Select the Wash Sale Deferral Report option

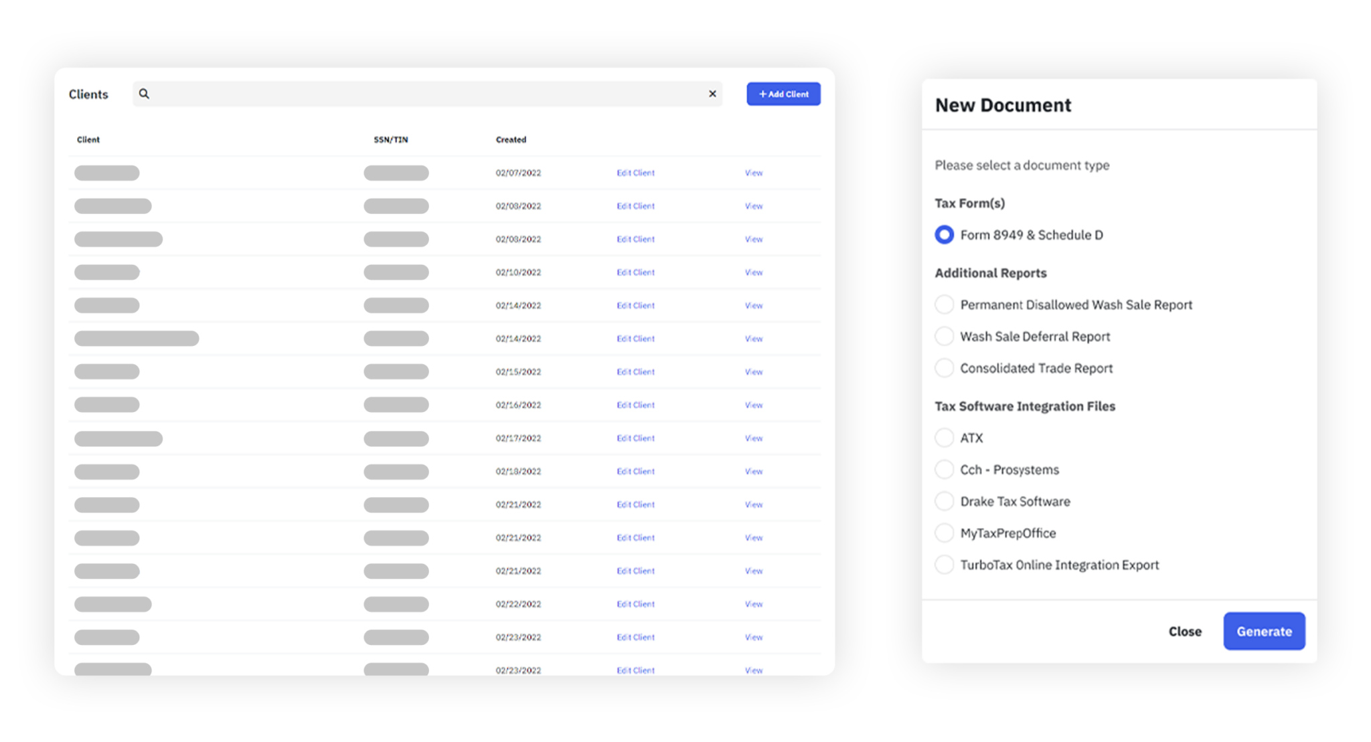click(x=944, y=336)
